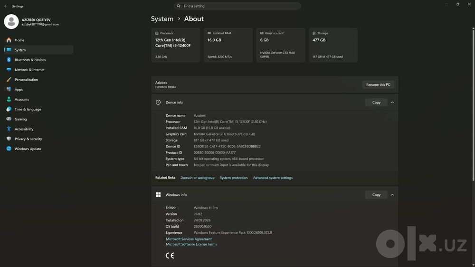Collapse the Windows info section chevron
Image resolution: width=475 pixels, height=267 pixels.
point(392,195)
